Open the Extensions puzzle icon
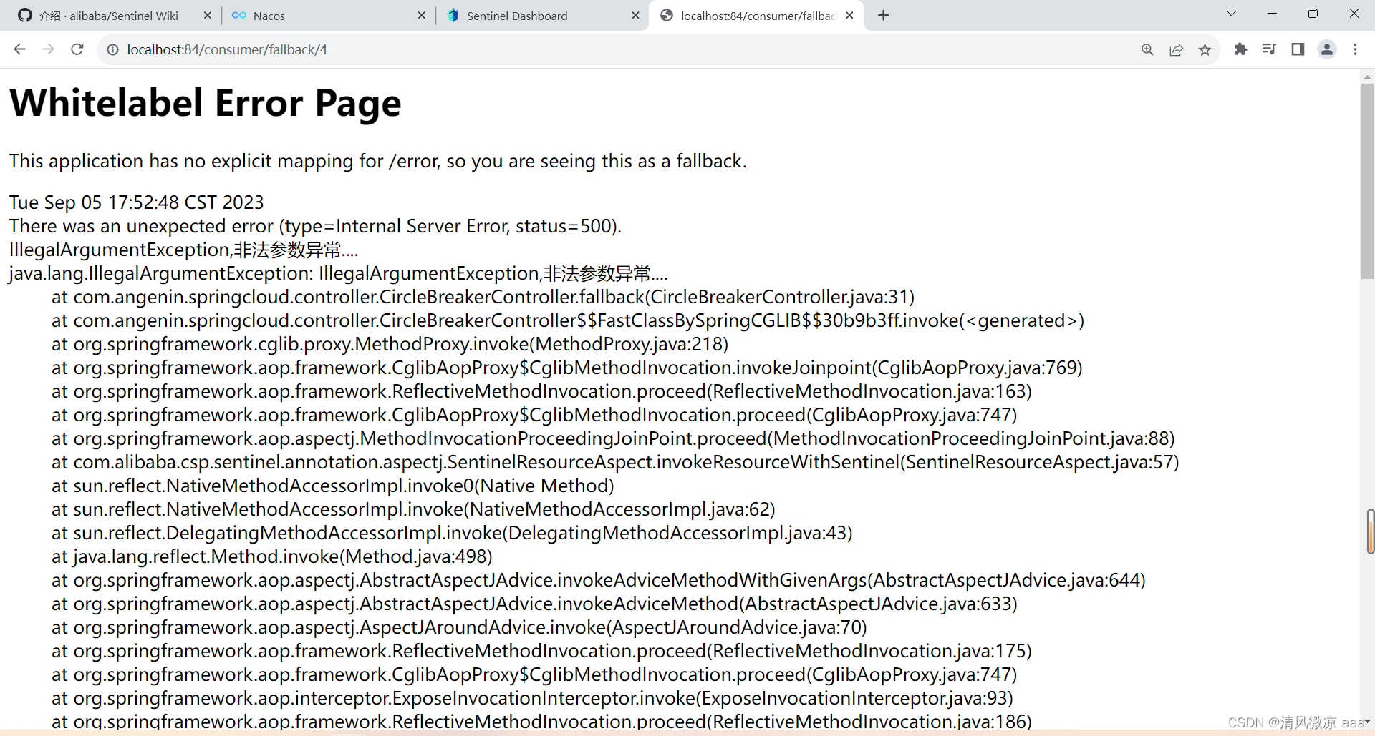Screen dimensions: 1375x736 (x=1240, y=49)
